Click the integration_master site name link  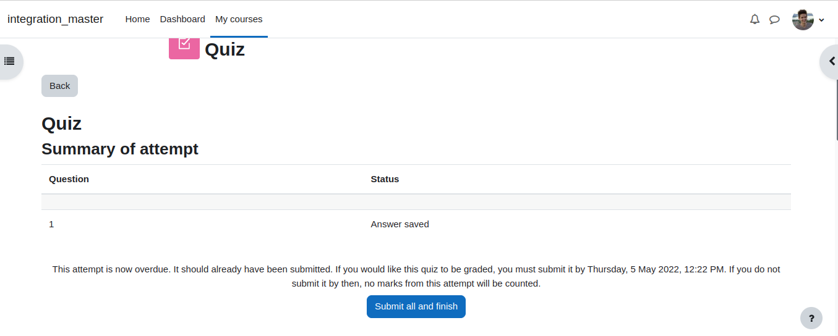(56, 19)
